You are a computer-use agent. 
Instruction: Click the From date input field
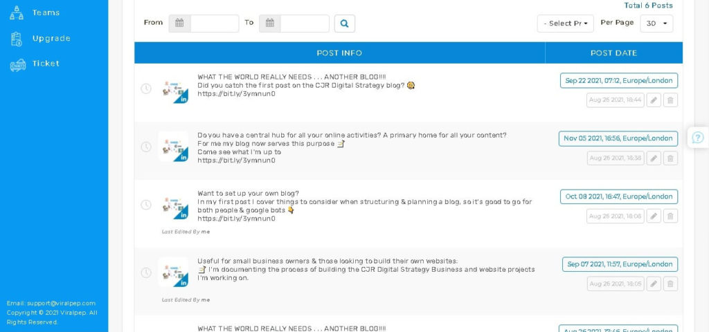(214, 24)
